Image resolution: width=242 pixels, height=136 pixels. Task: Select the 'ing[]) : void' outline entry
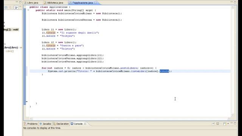[11, 29]
